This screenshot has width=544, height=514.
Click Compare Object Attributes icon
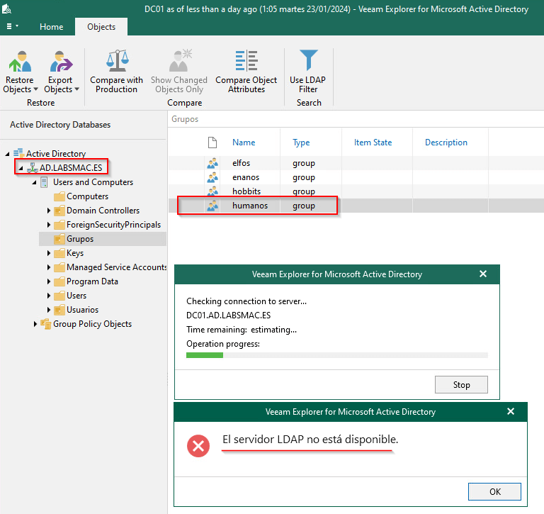click(x=246, y=62)
